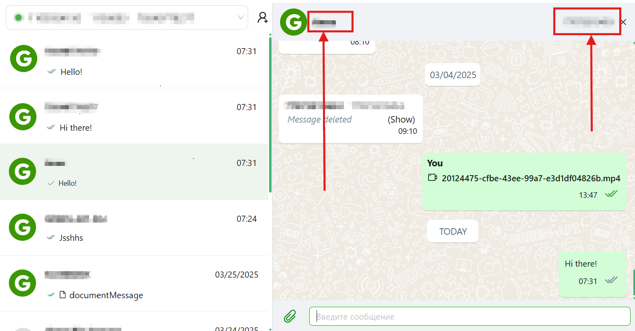
Task: Select the first chat with Hello! message
Action: click(134, 60)
